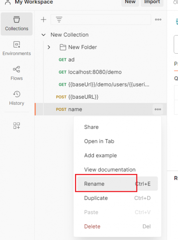Click the collections filter search field
178x240 pixels.
tap(101, 20)
